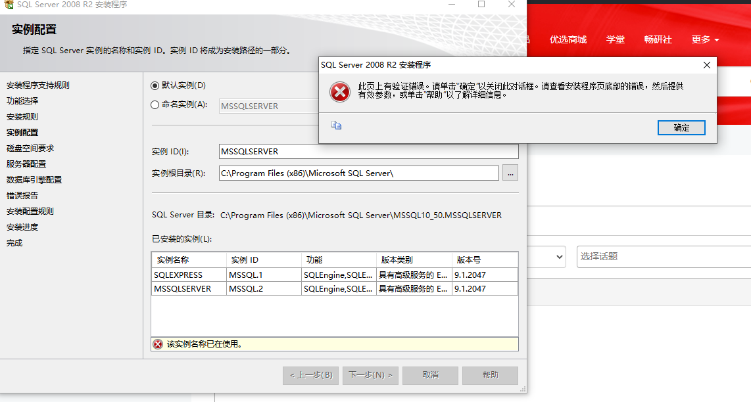Confirm the error dialog with 确定
This screenshot has width=751, height=402.
click(x=681, y=128)
